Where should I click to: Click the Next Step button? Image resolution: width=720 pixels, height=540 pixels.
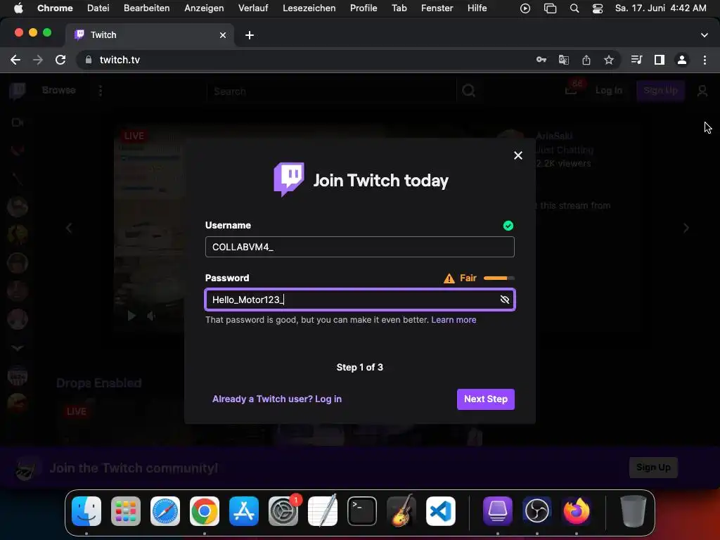tap(485, 399)
